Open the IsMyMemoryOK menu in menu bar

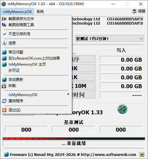click(x=17, y=12)
